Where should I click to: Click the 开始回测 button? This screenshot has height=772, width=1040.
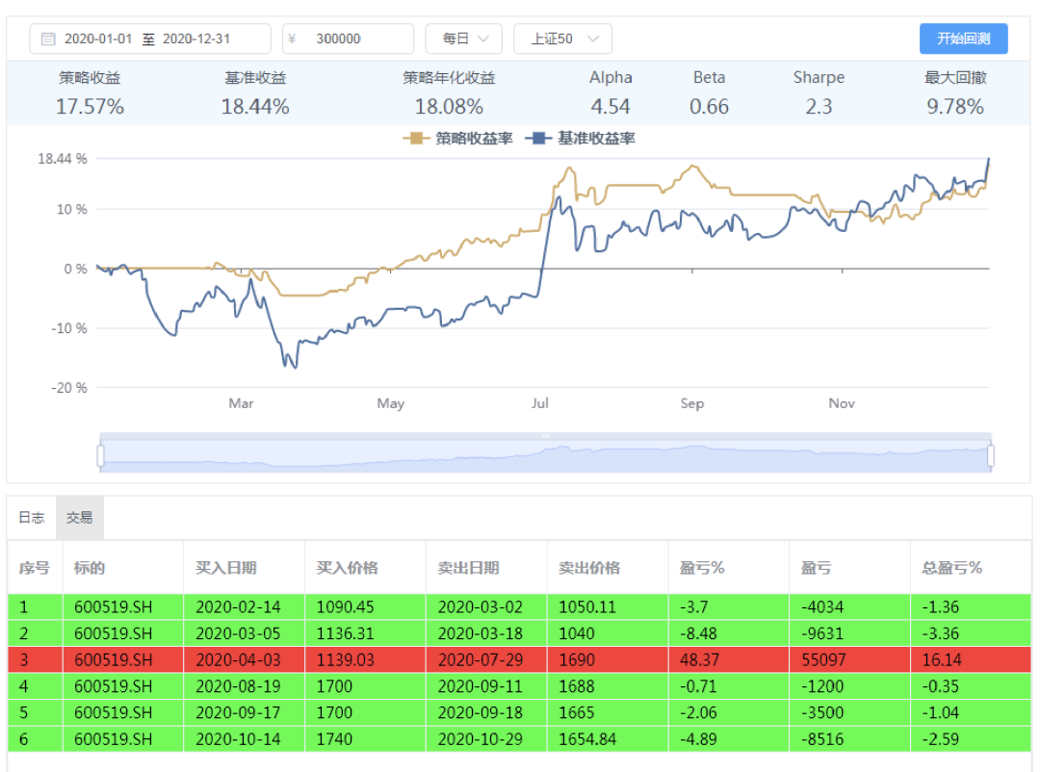point(963,39)
